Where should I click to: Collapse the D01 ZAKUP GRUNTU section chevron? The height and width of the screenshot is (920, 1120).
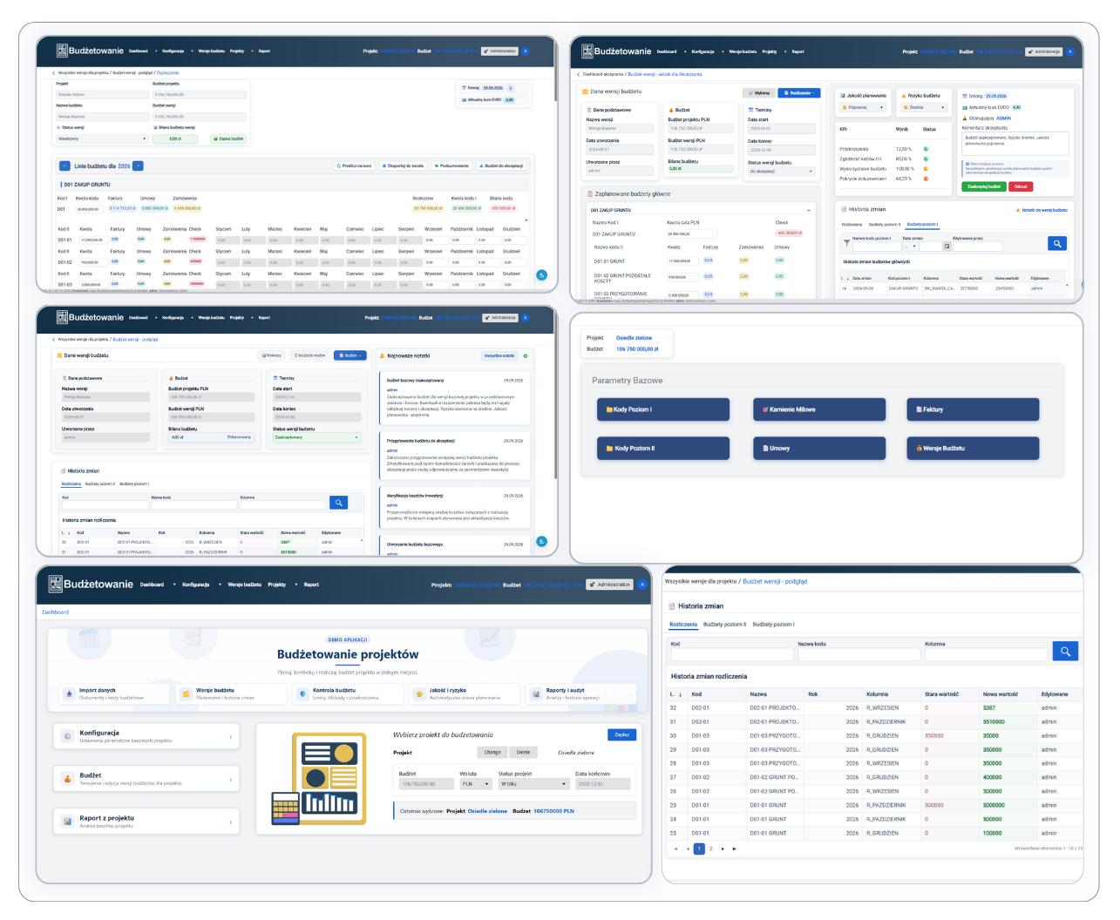[809, 210]
